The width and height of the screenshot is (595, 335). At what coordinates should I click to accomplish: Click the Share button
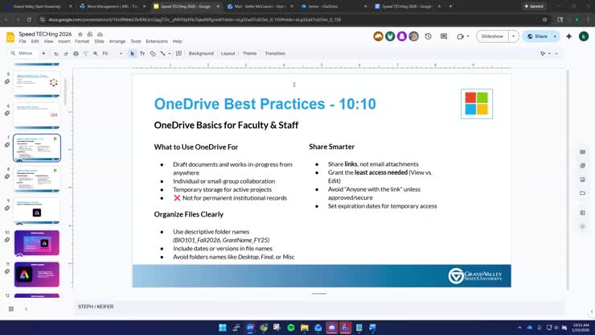[x=537, y=36]
